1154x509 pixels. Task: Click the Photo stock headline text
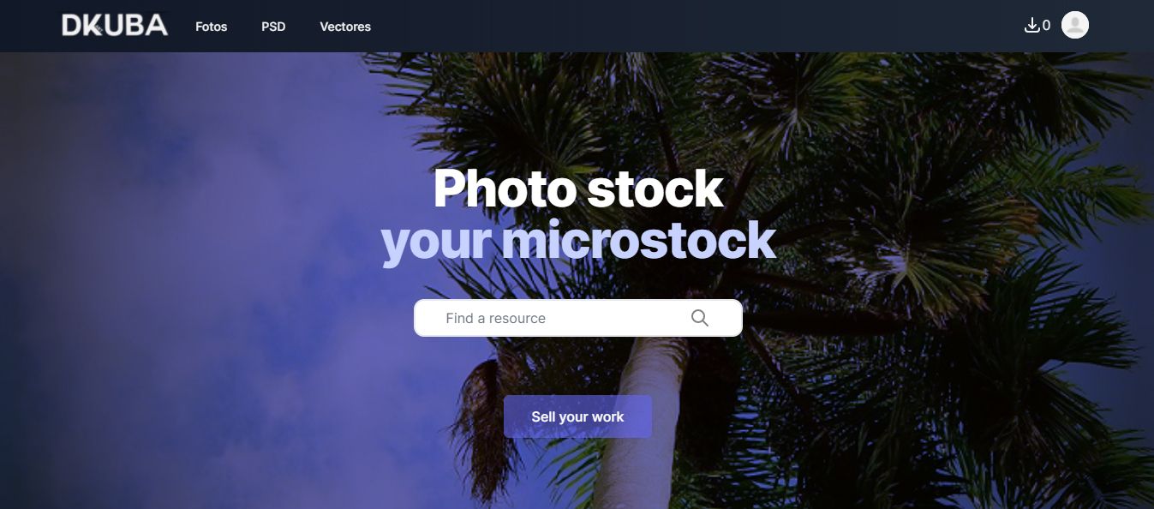[x=578, y=189]
